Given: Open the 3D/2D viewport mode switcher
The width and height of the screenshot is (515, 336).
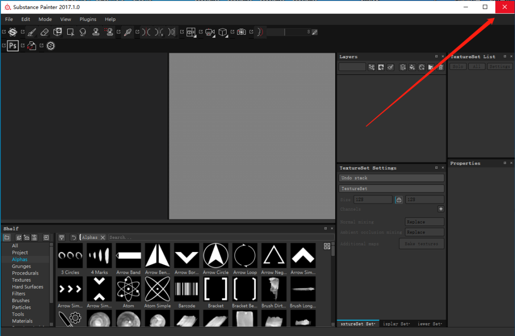Looking at the screenshot, I should tap(191, 32).
